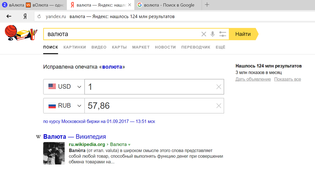Open Yandex home via the Я toolbar icon
This screenshot has width=315, height=171.
[x=25, y=17]
